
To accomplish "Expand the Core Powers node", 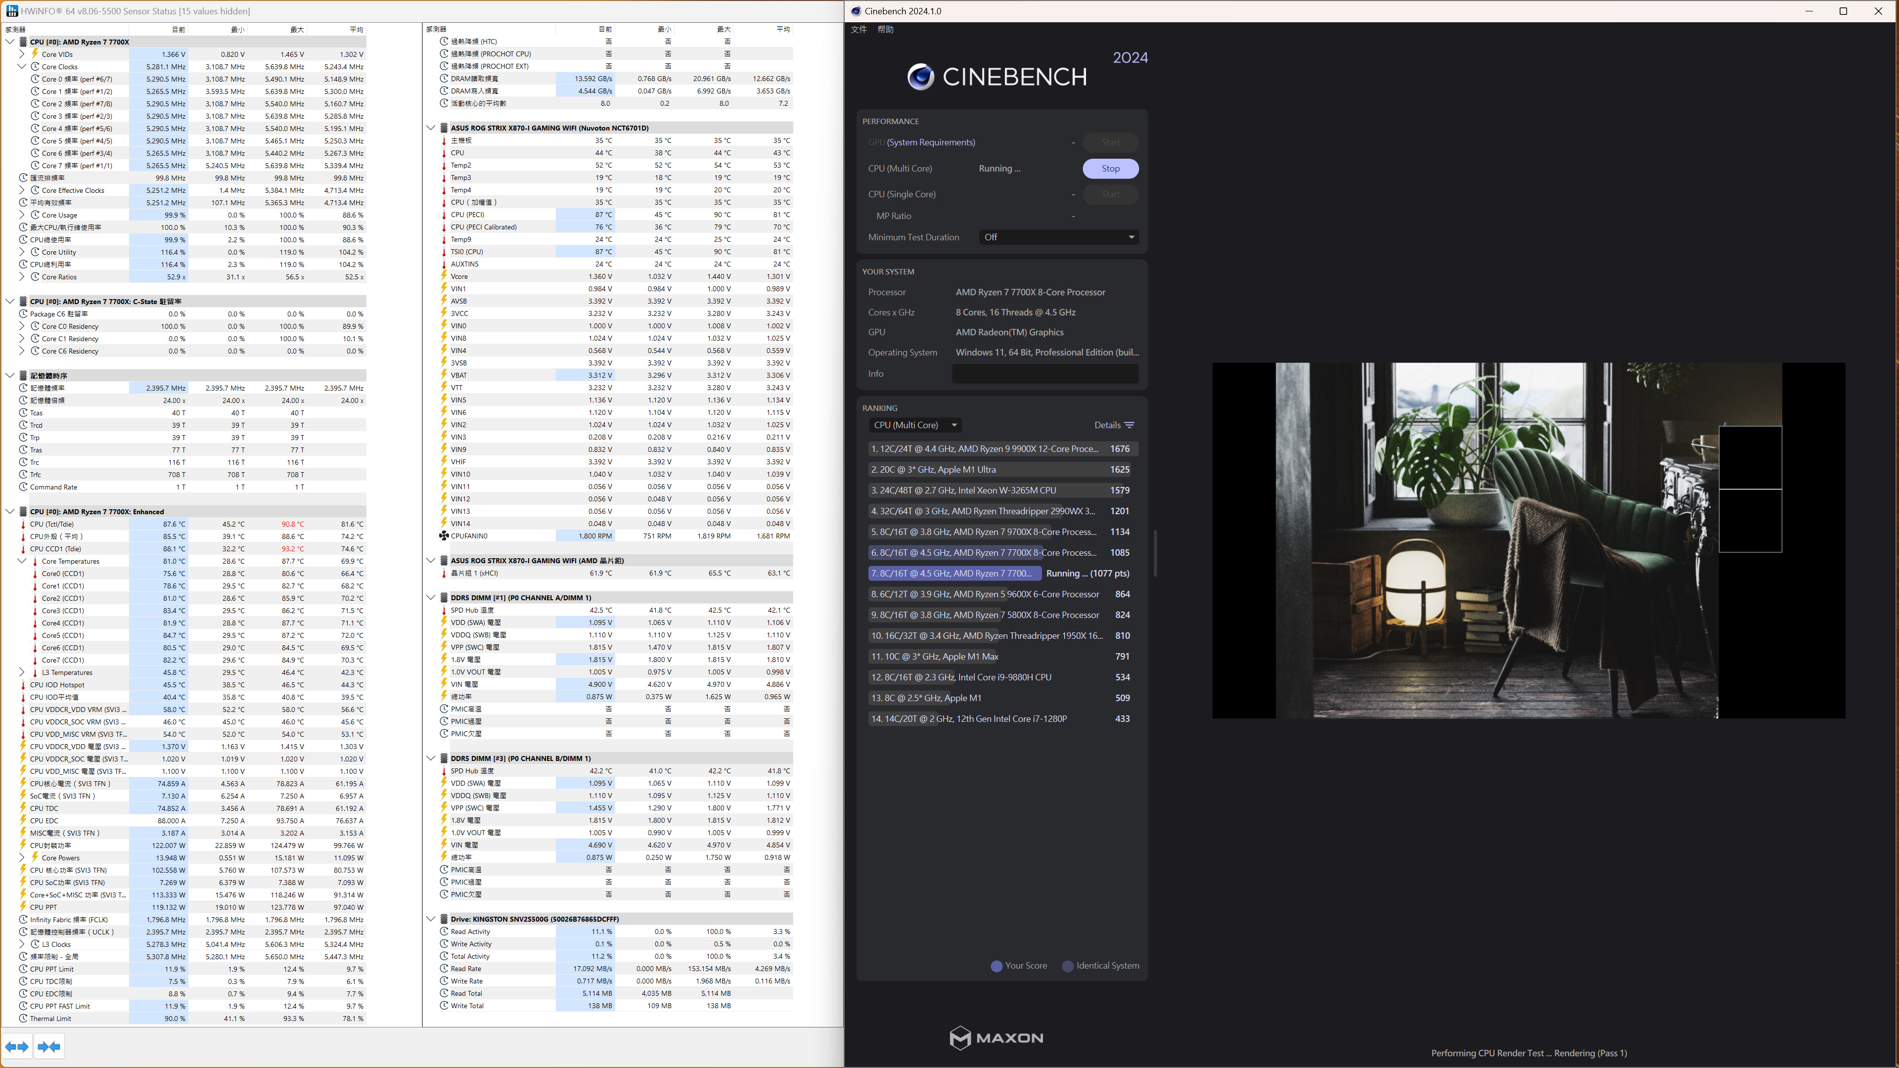I will coord(21,858).
